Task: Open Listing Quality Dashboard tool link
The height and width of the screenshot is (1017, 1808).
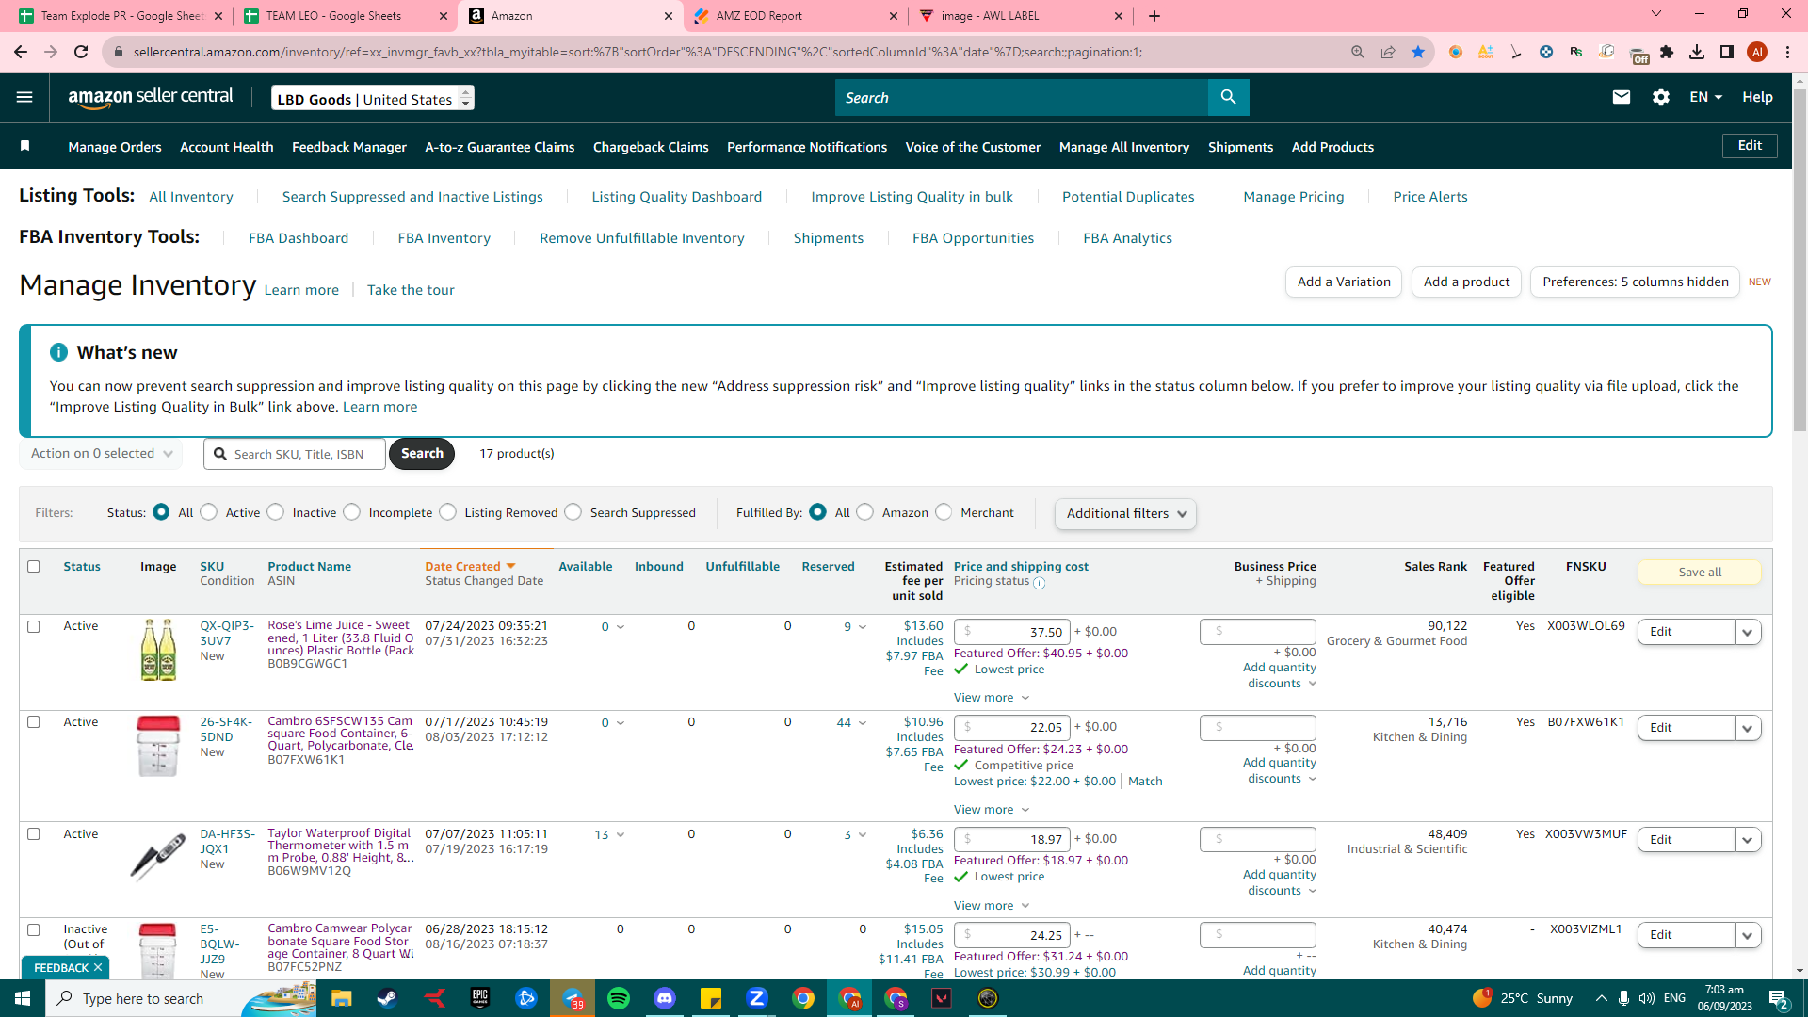Action: (677, 197)
